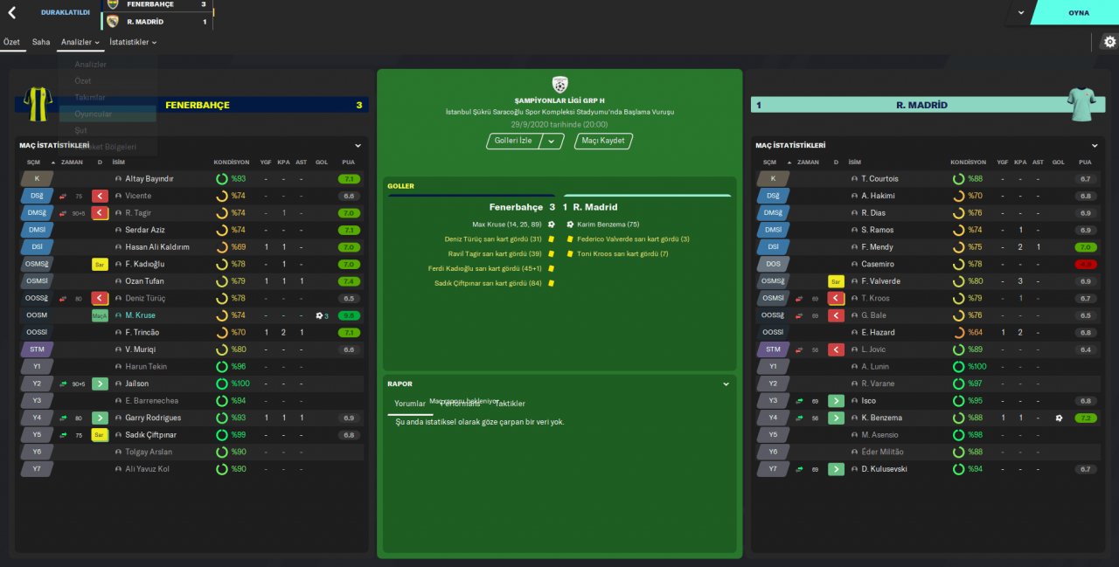The height and width of the screenshot is (567, 1119).
Task: Click the R. Madrid teal kit icon
Action: (1081, 104)
